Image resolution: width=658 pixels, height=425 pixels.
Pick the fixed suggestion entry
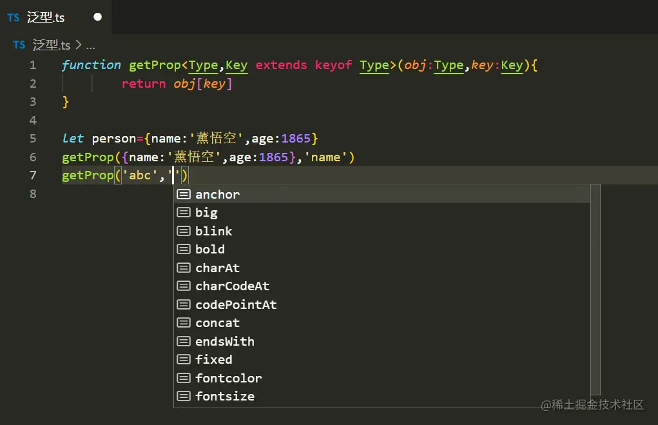pyautogui.click(x=382, y=359)
